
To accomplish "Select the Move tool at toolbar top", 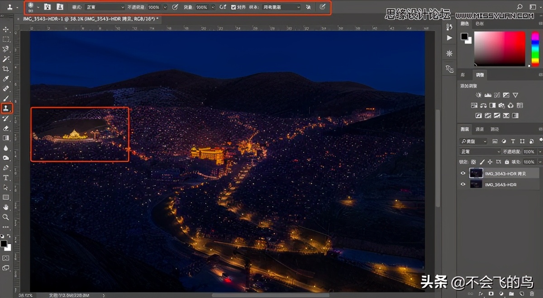I will [6, 29].
